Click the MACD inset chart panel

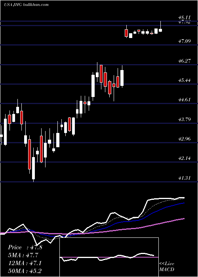click(x=109, y=257)
